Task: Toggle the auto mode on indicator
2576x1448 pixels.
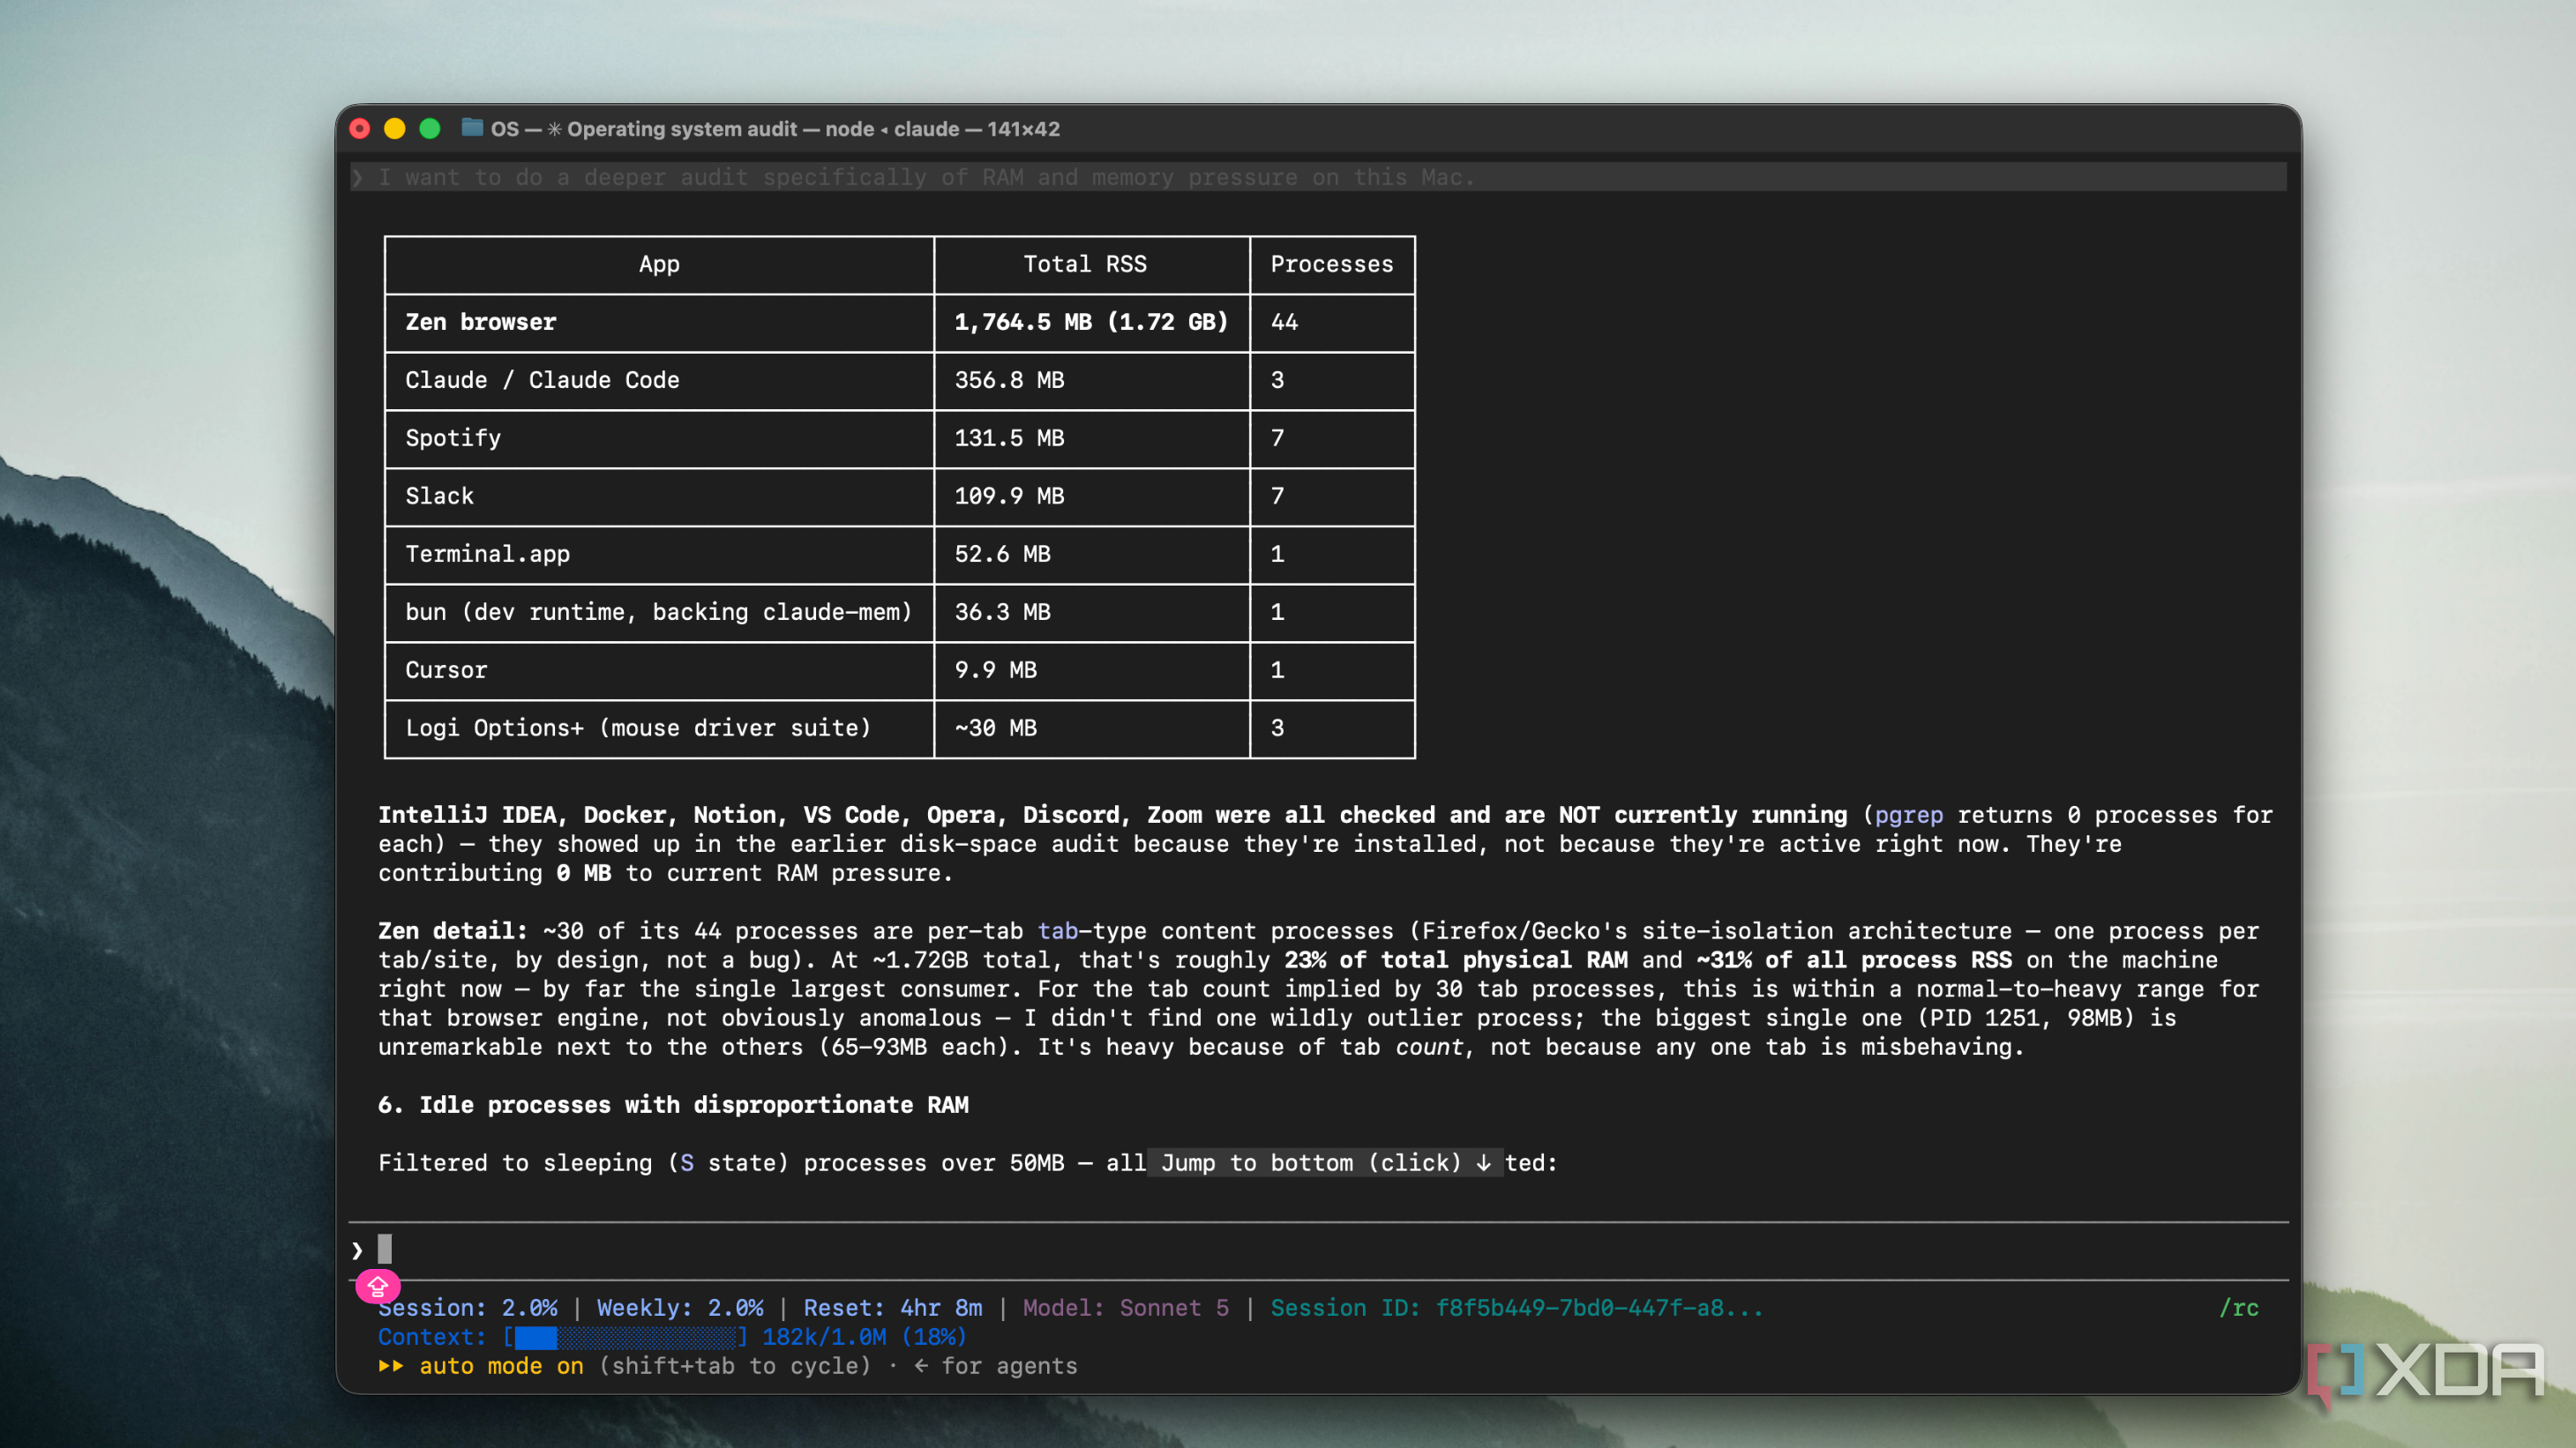Action: pos(501,1366)
